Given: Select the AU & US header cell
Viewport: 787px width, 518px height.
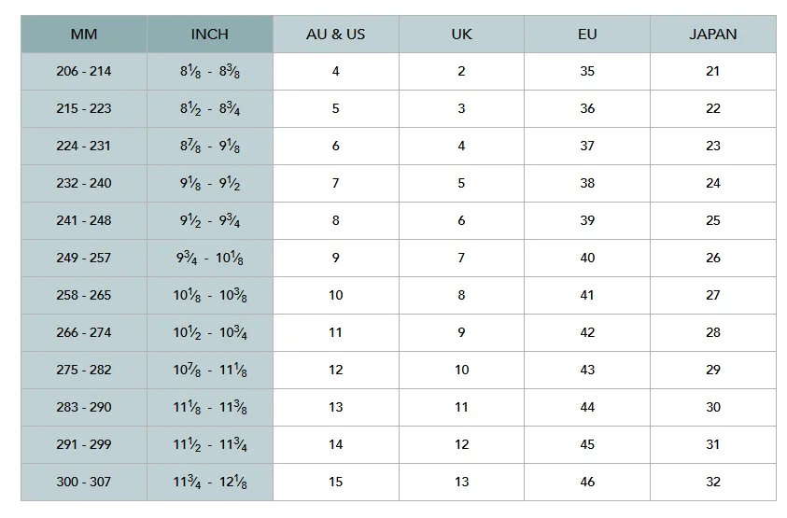Looking at the screenshot, I should point(336,35).
